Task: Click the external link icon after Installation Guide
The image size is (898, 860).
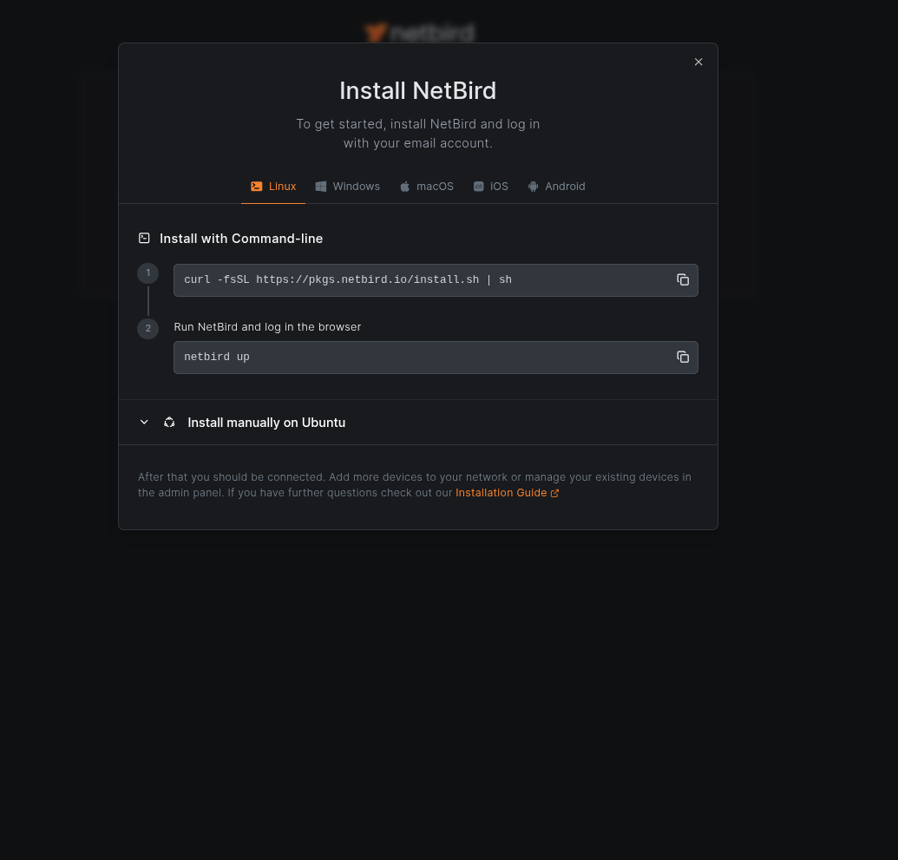Action: 555,493
